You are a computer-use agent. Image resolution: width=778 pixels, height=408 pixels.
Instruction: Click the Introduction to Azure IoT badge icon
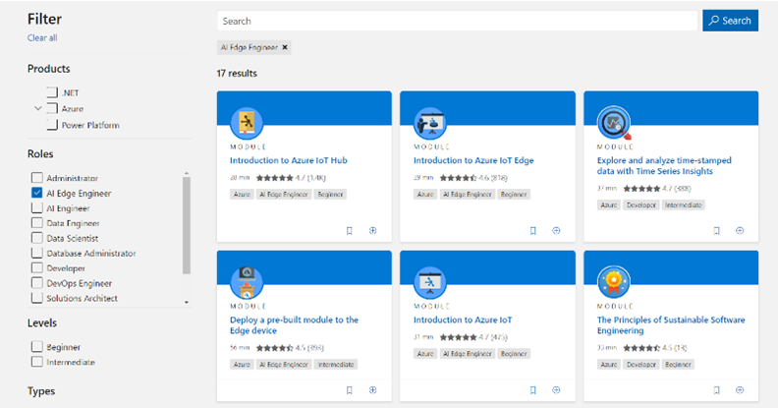click(x=430, y=282)
